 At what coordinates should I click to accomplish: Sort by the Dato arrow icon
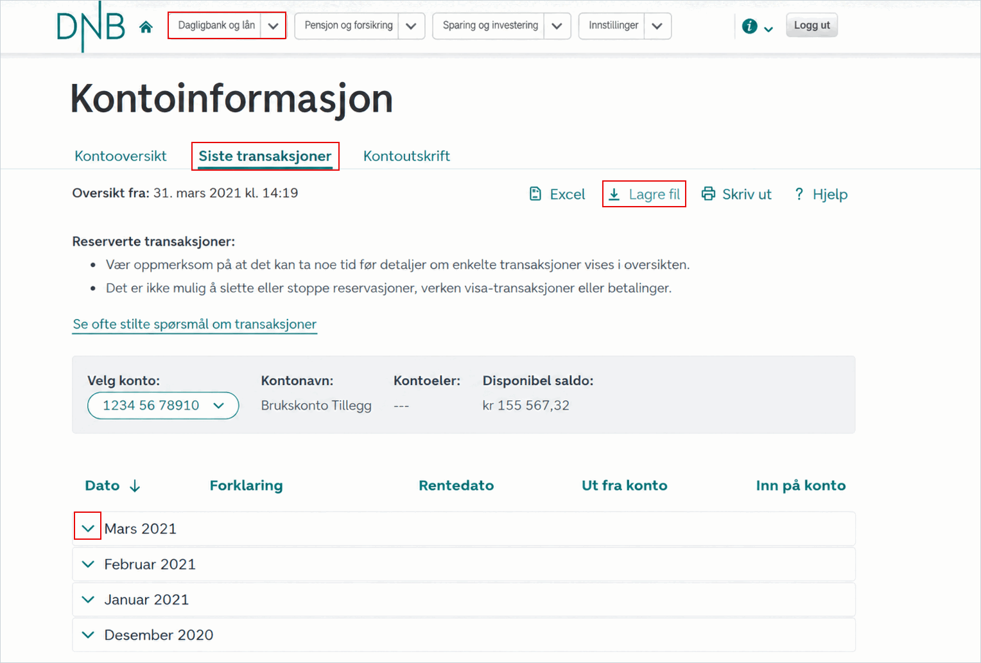tap(135, 486)
